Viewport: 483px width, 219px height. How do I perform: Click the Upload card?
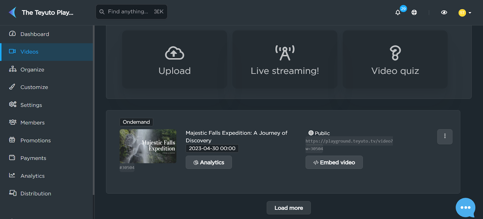(174, 59)
